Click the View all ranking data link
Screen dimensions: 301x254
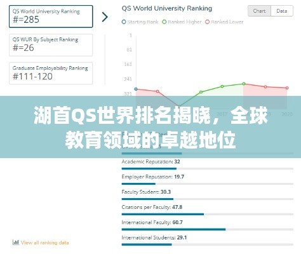45,243
